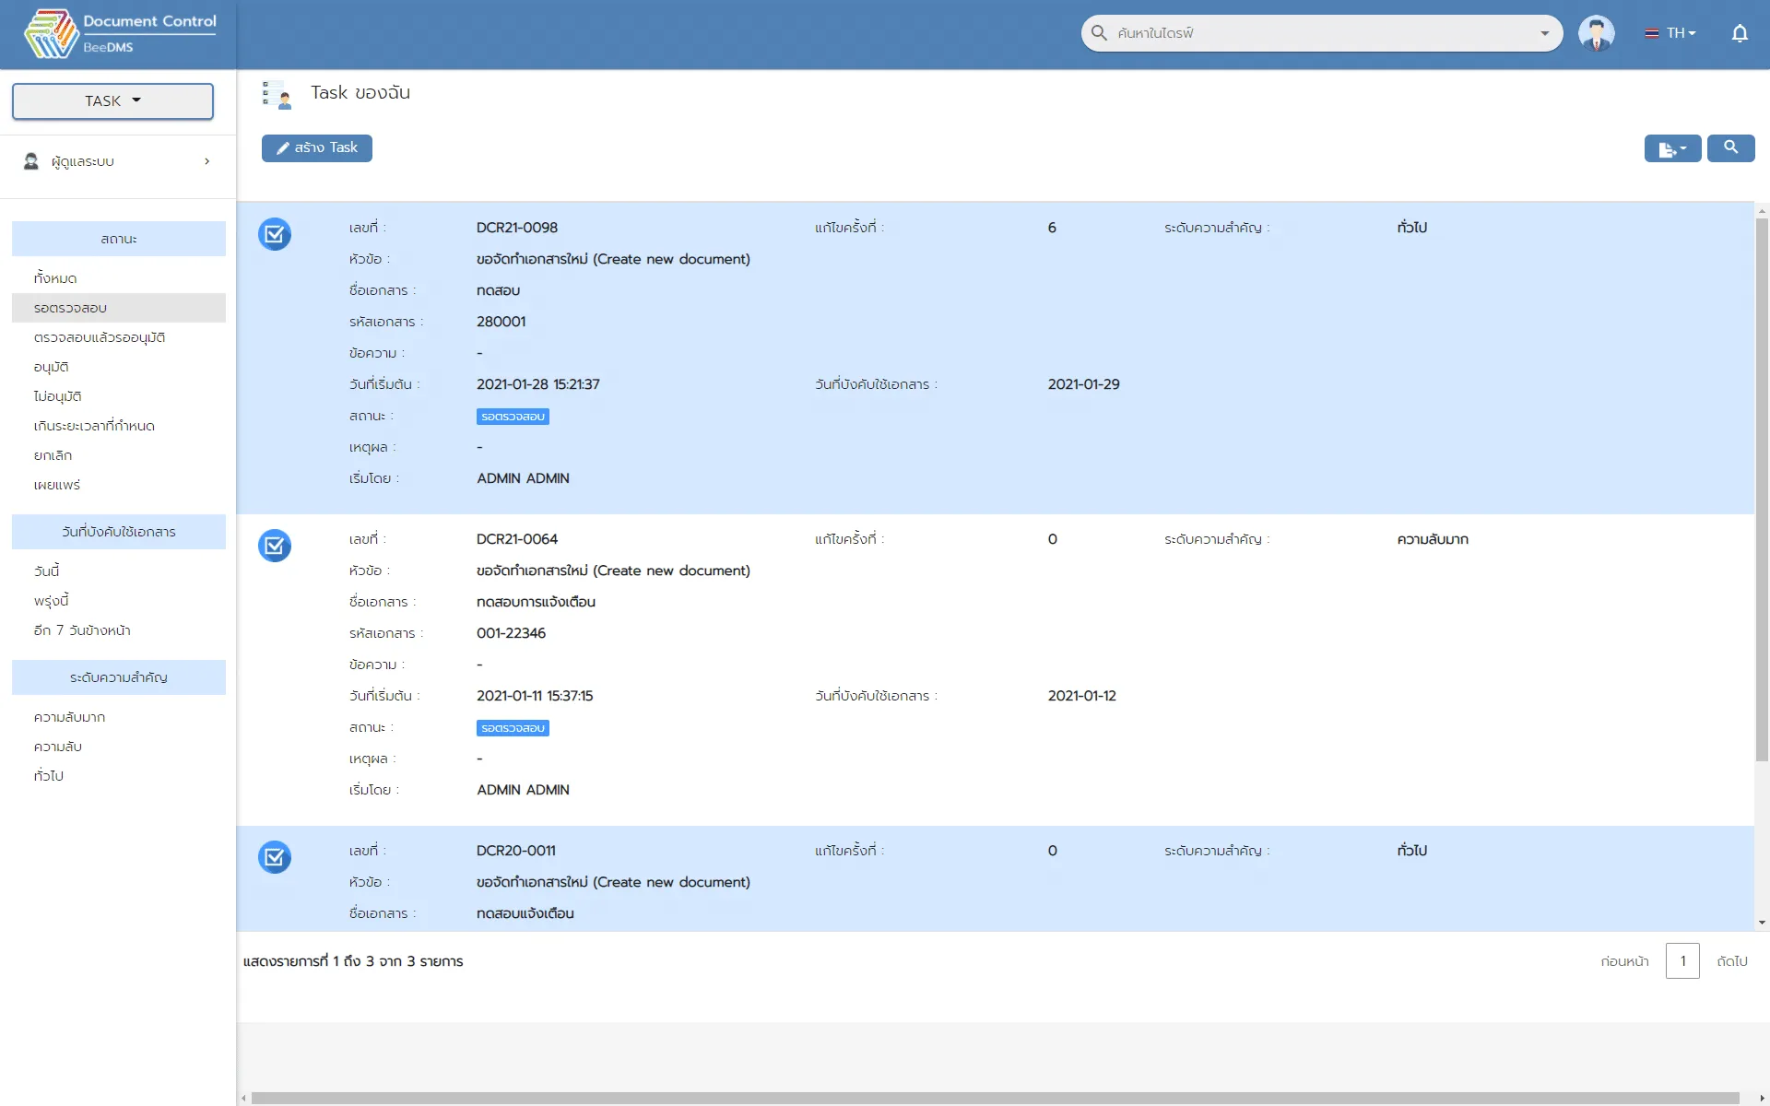Click the vertical scrollbar of task list

click(1762, 488)
